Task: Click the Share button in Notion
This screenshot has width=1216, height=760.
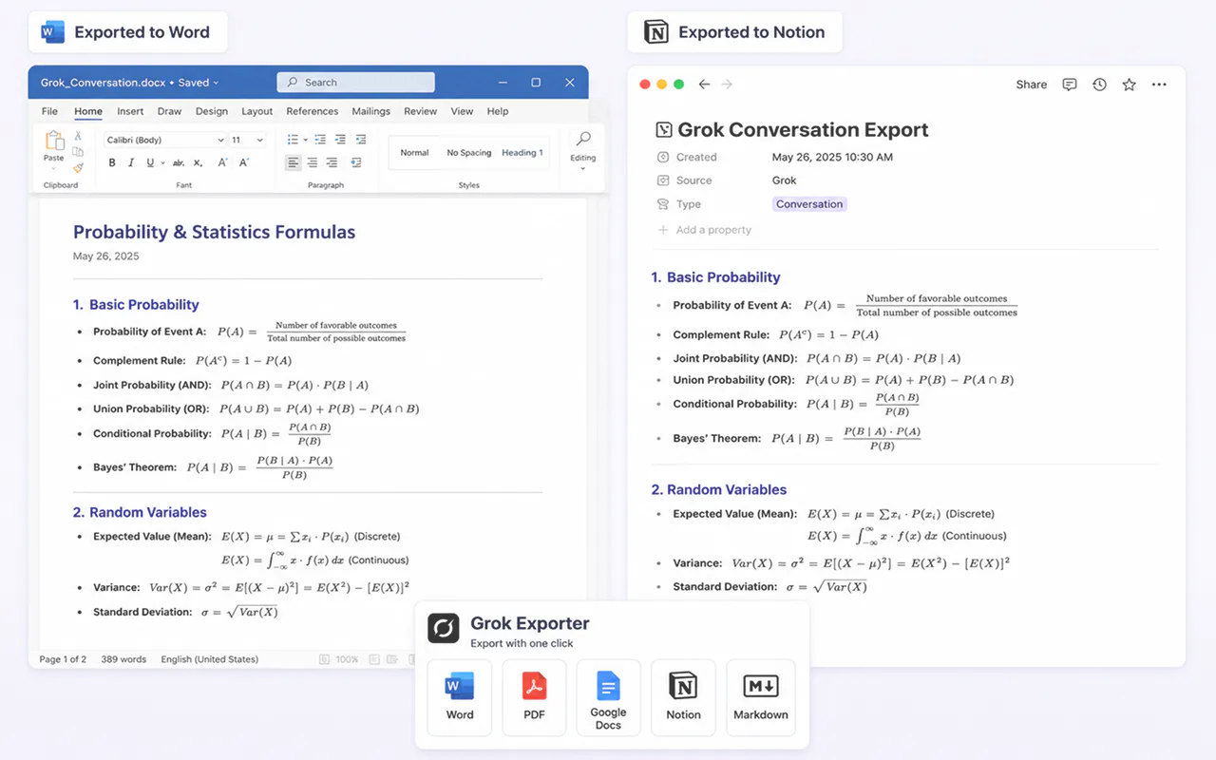Action: (1031, 85)
